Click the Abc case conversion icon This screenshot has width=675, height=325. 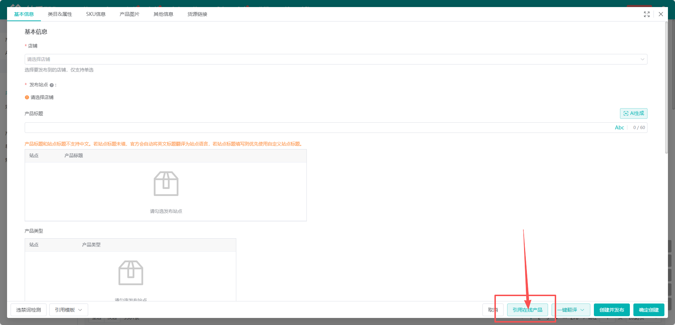pos(619,128)
